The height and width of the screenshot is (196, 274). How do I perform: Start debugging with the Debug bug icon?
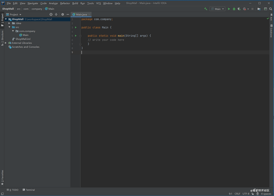tap(234, 9)
